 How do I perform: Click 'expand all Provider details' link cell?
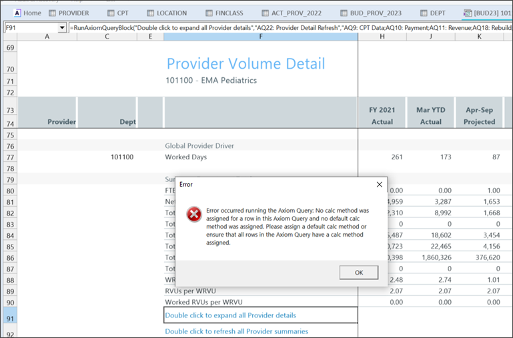tap(231, 315)
